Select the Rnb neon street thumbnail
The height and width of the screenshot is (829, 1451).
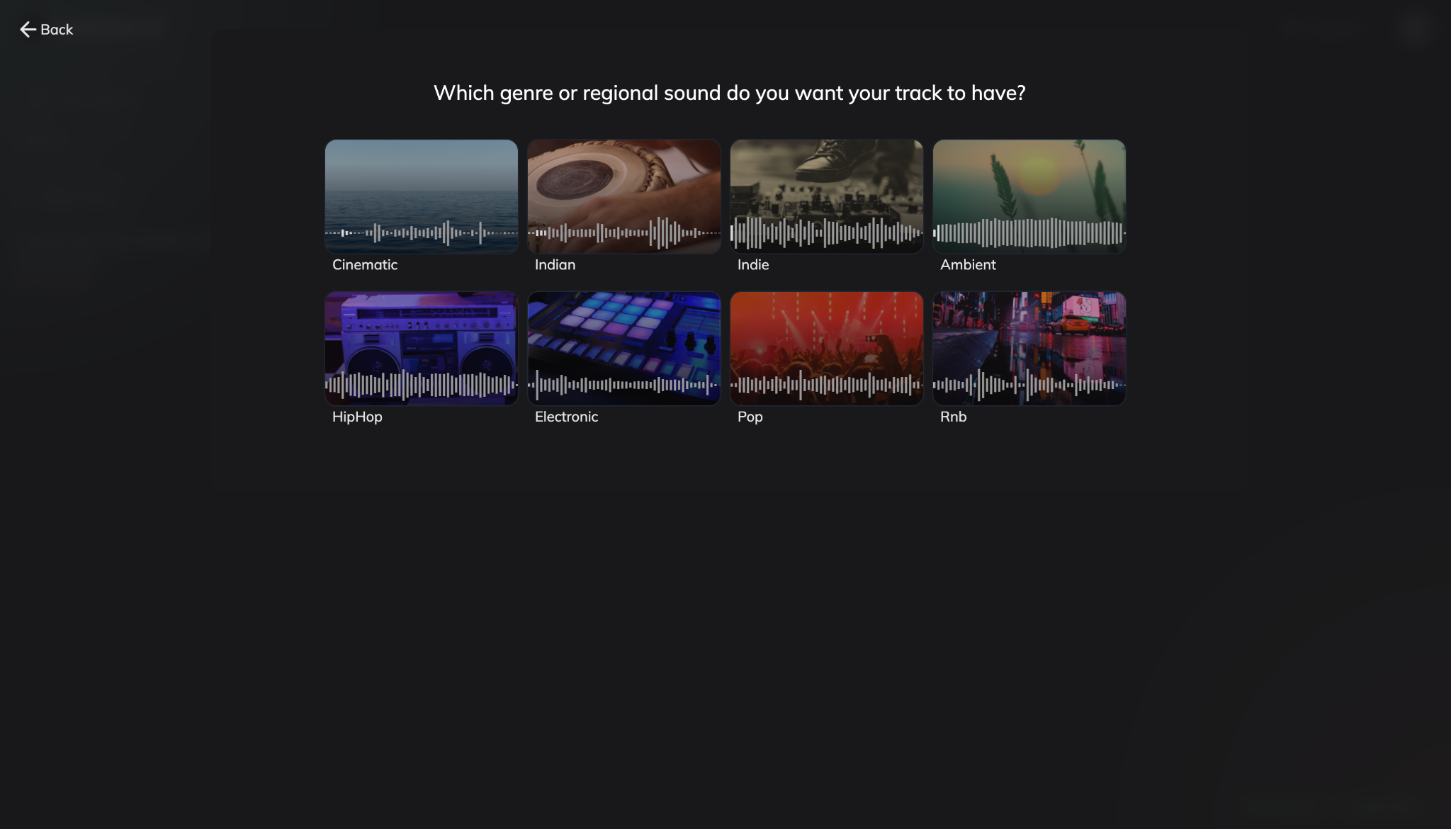pyautogui.click(x=1029, y=349)
